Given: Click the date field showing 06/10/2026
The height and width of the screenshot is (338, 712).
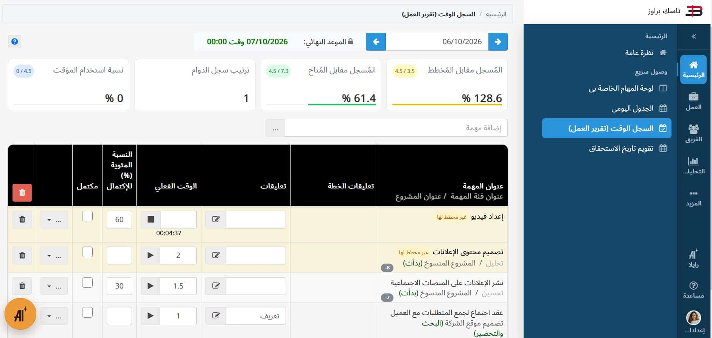Looking at the screenshot, I should [x=437, y=42].
